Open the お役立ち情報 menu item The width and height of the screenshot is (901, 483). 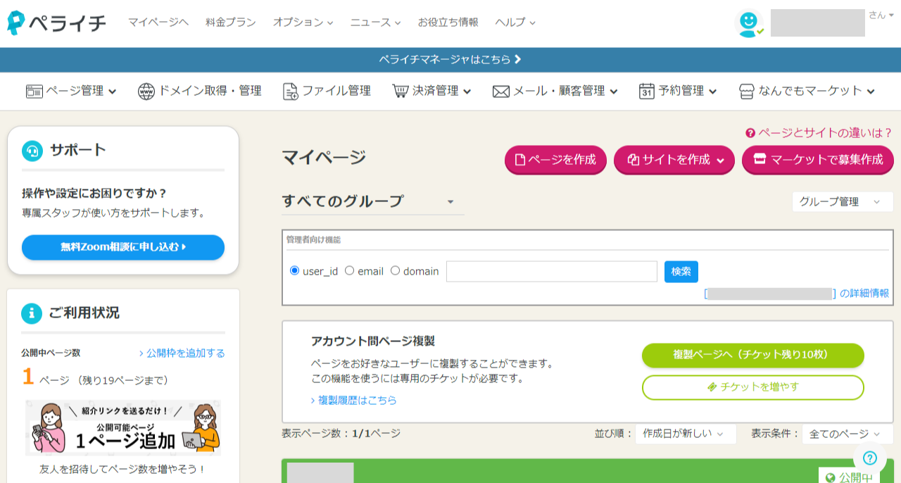click(x=448, y=23)
